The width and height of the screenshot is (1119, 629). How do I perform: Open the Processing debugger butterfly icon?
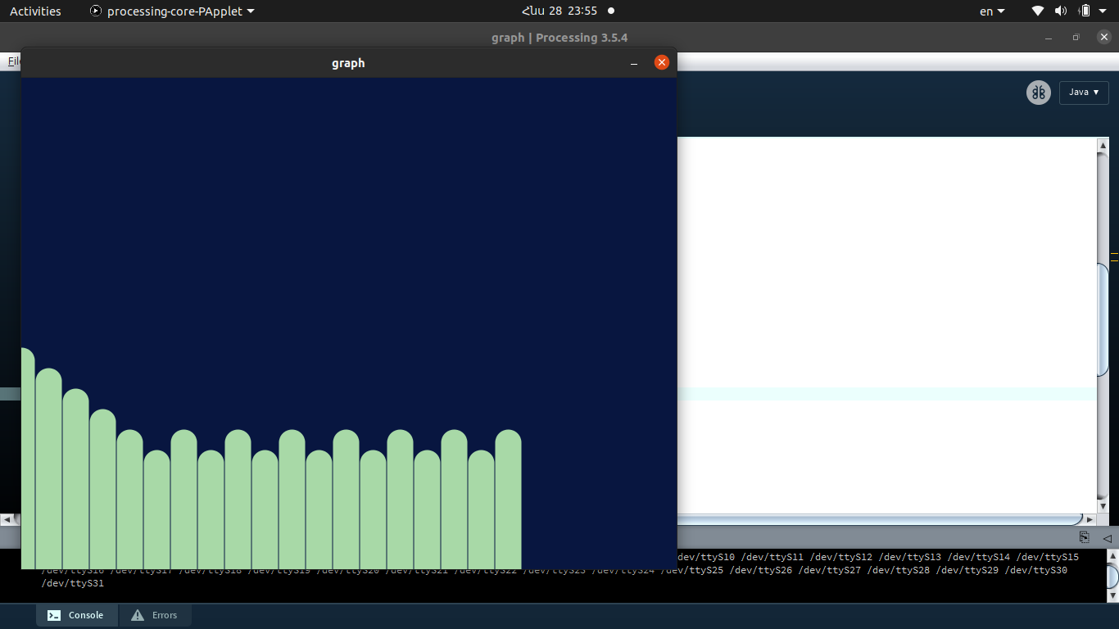tap(1039, 93)
